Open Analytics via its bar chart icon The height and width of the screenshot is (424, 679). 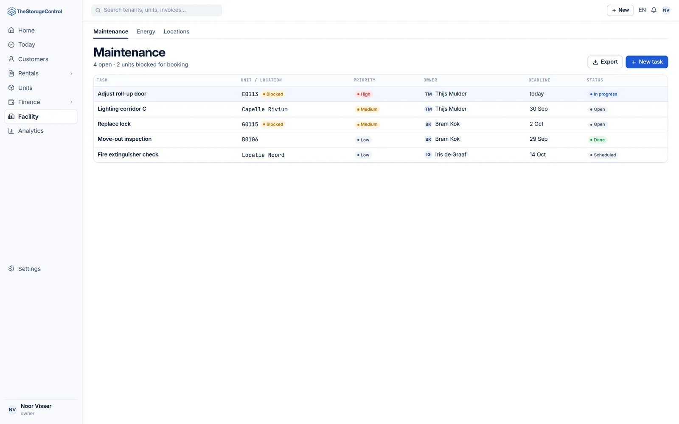point(11,131)
